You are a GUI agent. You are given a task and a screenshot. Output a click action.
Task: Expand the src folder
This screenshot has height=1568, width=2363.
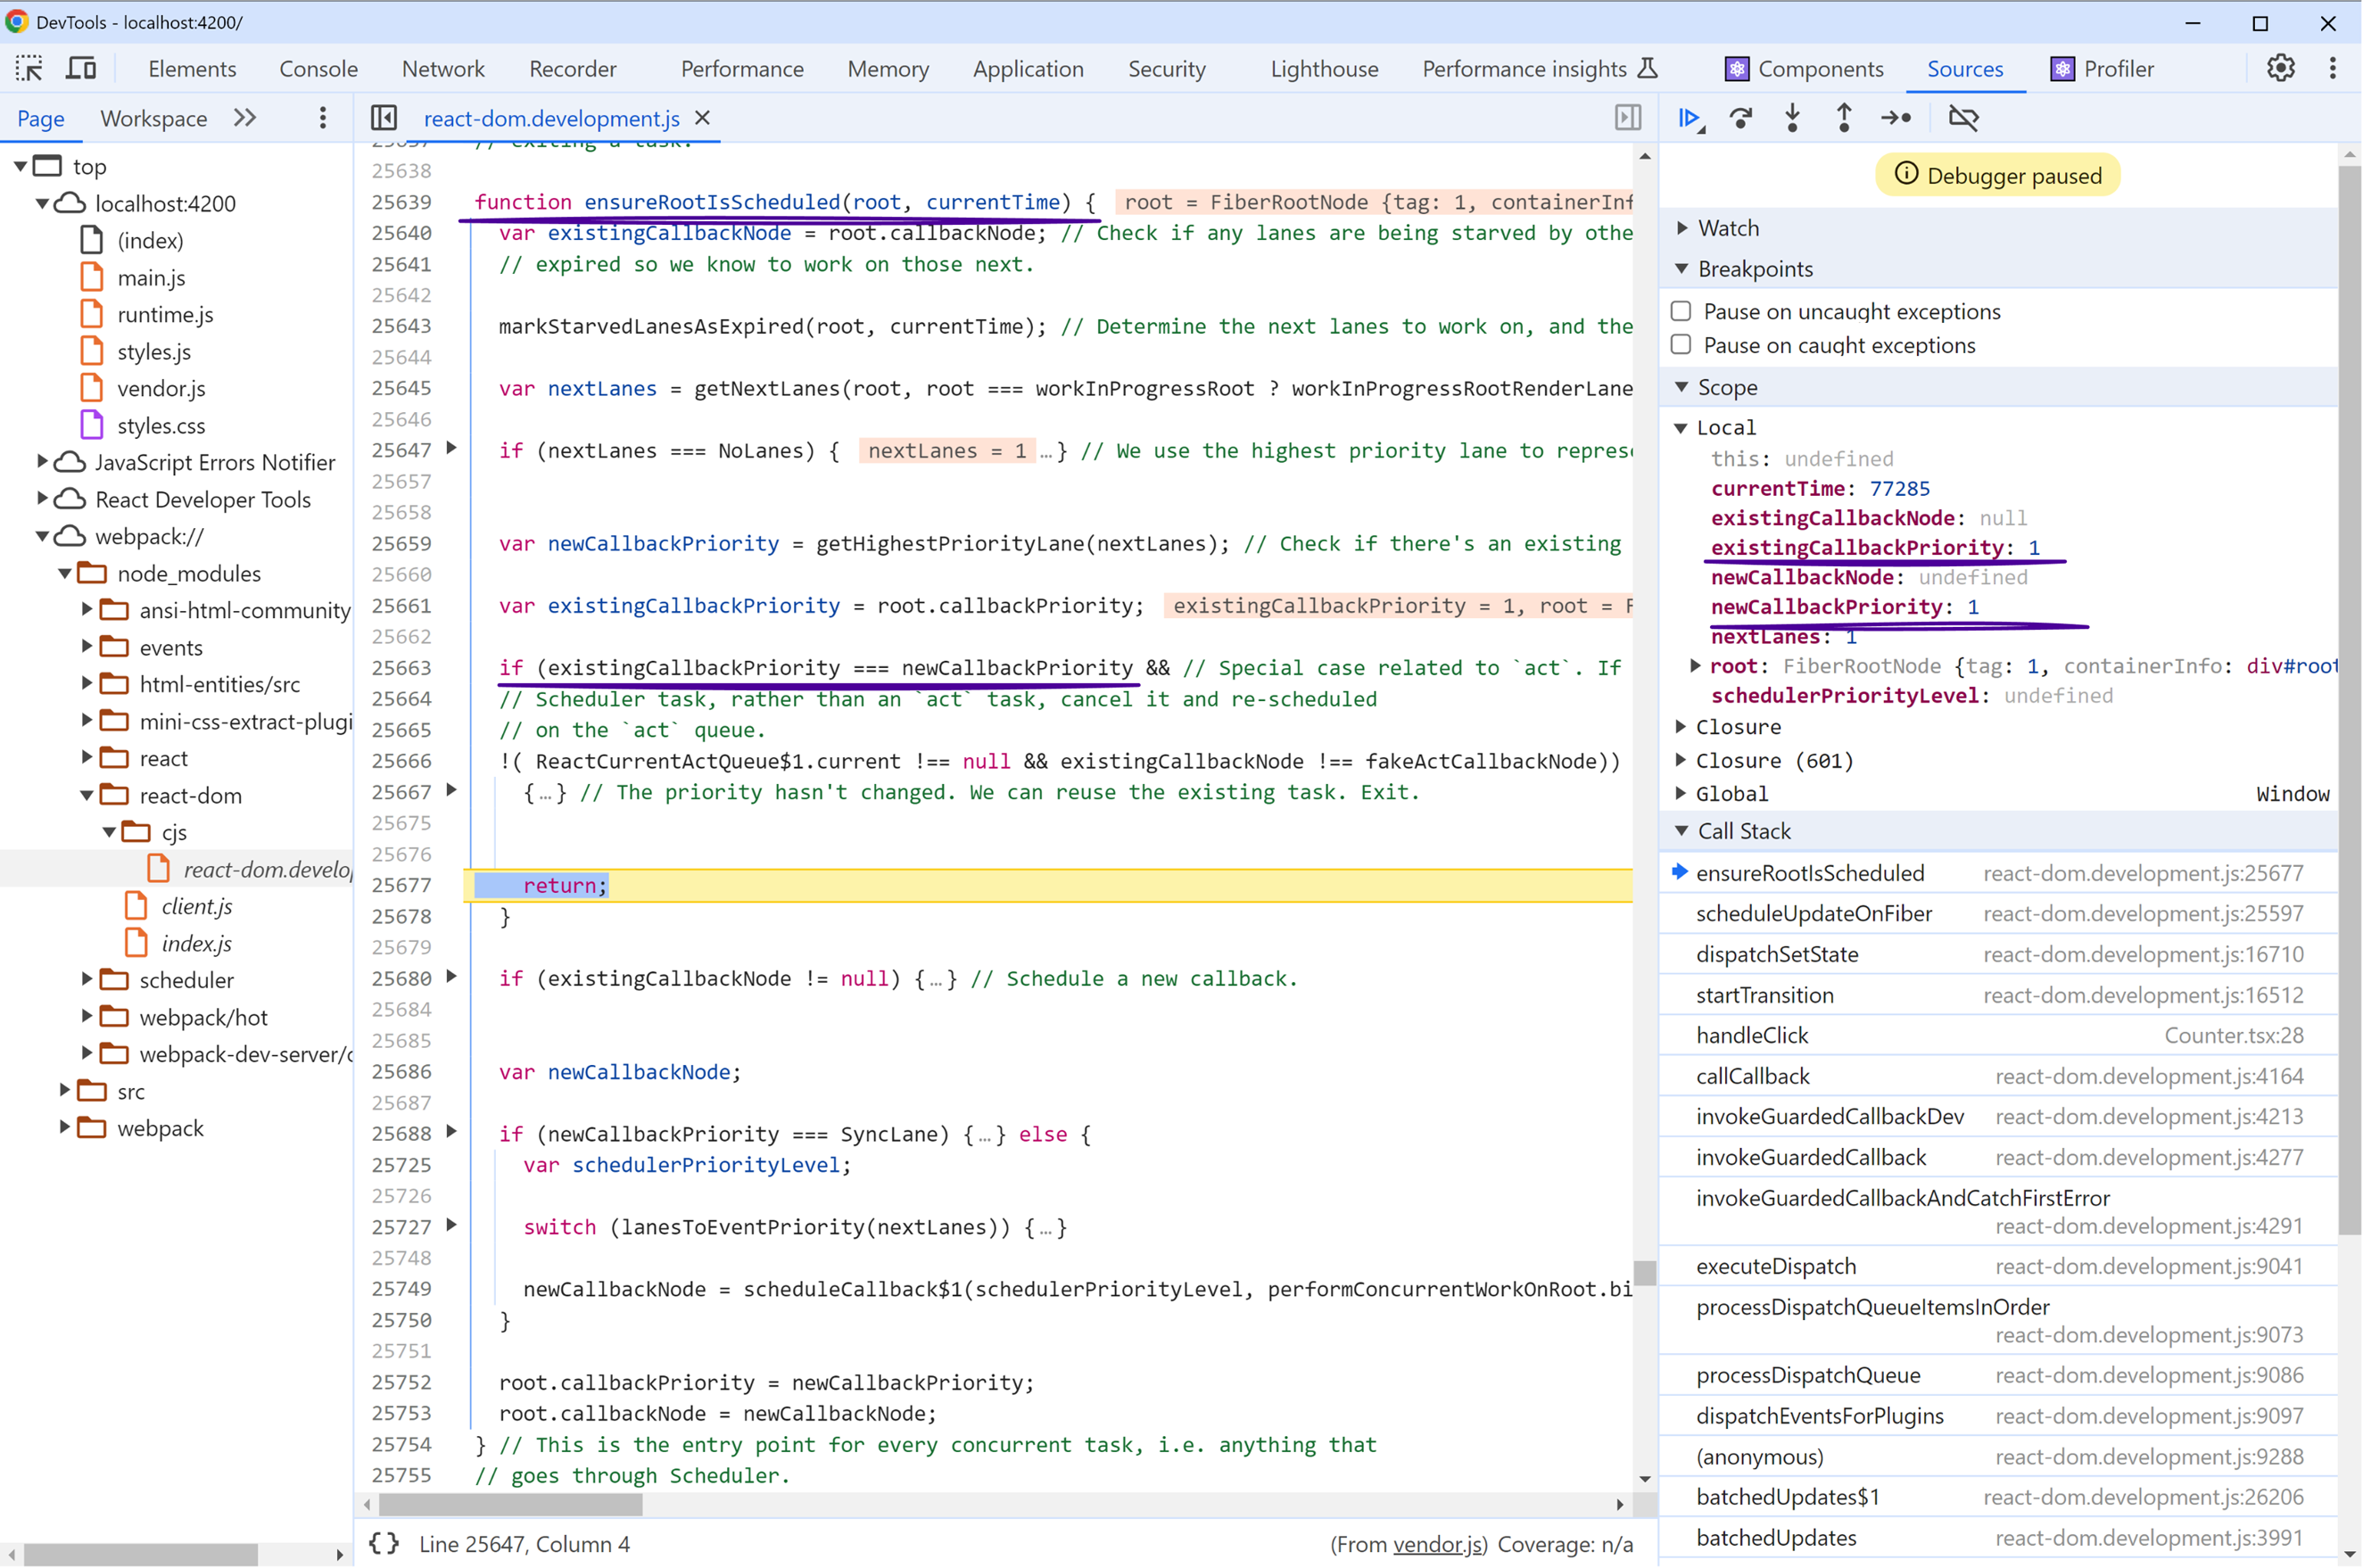[x=65, y=1091]
